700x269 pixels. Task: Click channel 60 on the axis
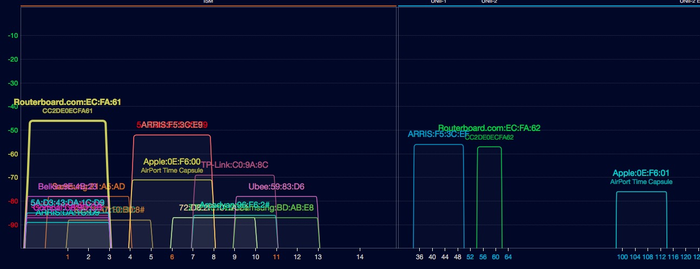pyautogui.click(x=496, y=257)
